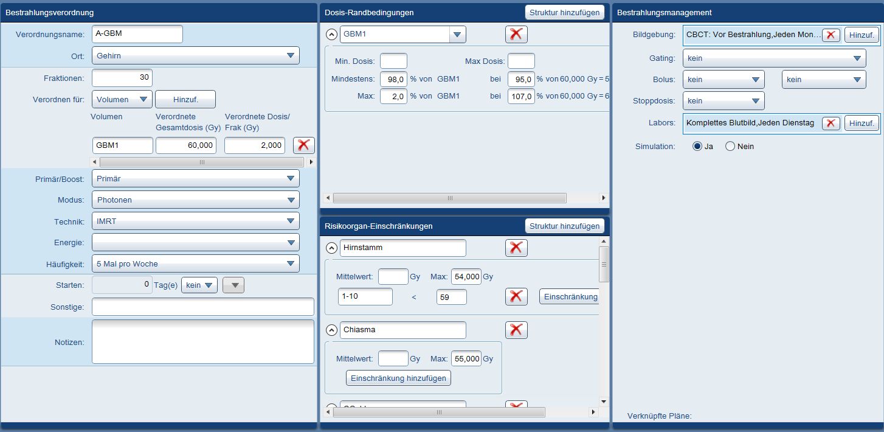Screen dimensions: 884x432
Task: Click Einschränkung hinzufügen under Chiasma
Action: (398, 378)
